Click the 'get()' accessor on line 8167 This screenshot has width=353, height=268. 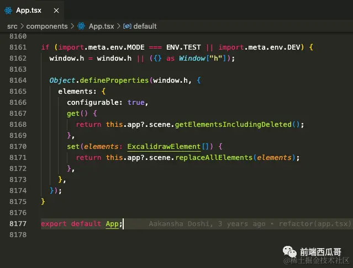(x=77, y=114)
